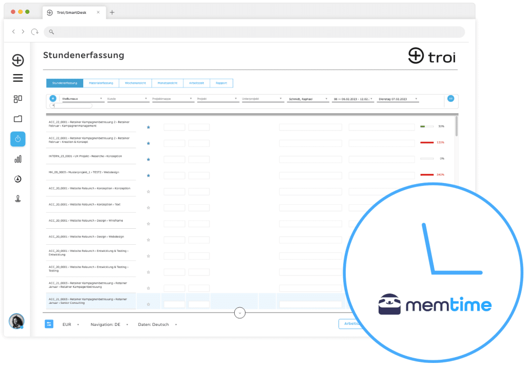Image resolution: width=526 pixels, height=365 pixels.
Task: Expand the Unterprojekt dropdown
Action: coord(262,99)
